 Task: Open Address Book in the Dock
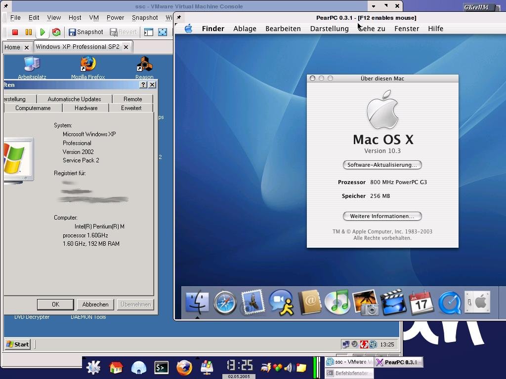pos(309,303)
